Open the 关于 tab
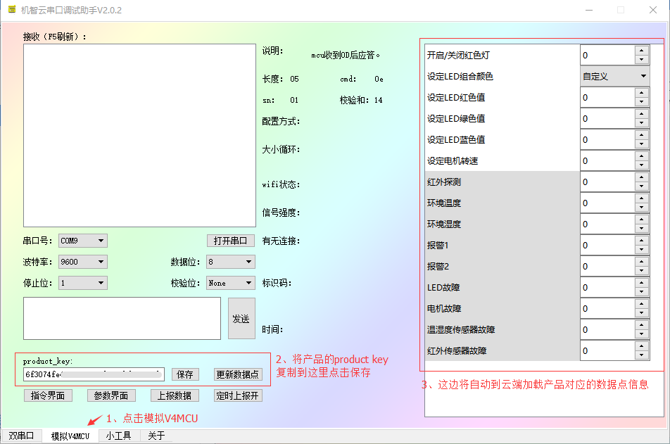Screen dimensions: 670x444 (156, 435)
